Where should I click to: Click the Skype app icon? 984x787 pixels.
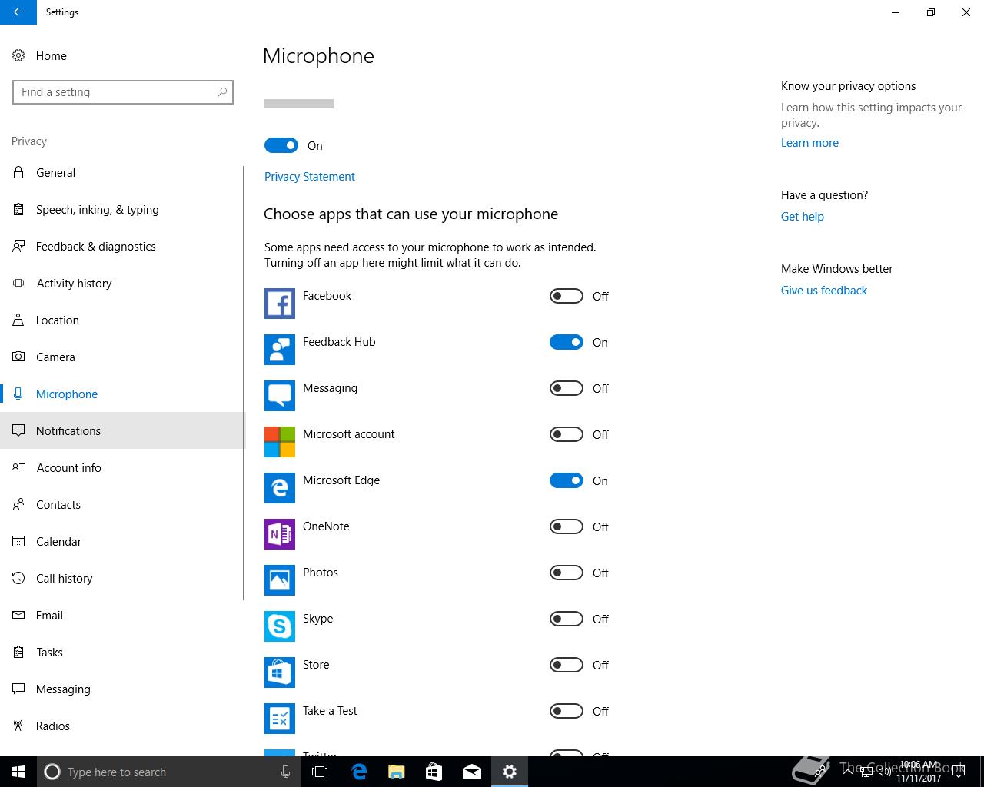[x=280, y=626]
